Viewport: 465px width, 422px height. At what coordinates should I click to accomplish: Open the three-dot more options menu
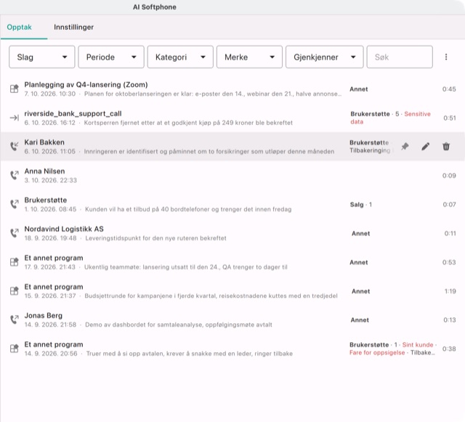pyautogui.click(x=446, y=57)
